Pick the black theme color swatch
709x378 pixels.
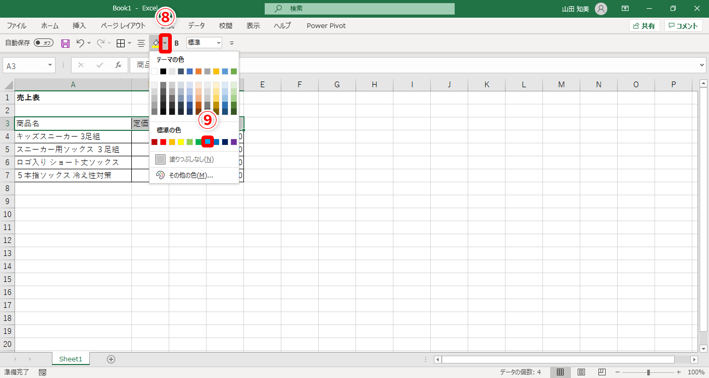coord(163,71)
